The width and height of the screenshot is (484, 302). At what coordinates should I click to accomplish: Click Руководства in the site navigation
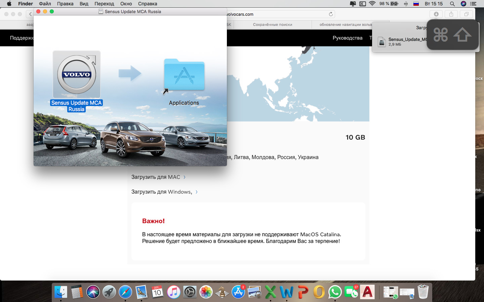click(x=348, y=38)
